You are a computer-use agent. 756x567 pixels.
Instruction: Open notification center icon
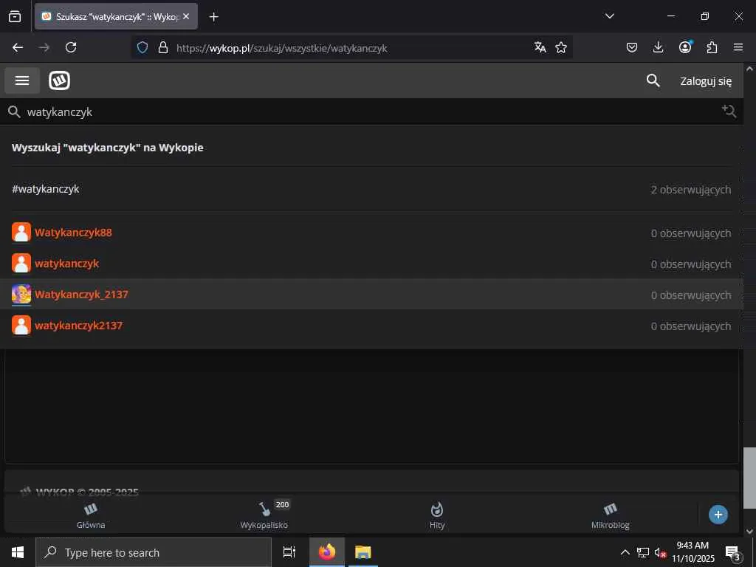pyautogui.click(x=732, y=552)
